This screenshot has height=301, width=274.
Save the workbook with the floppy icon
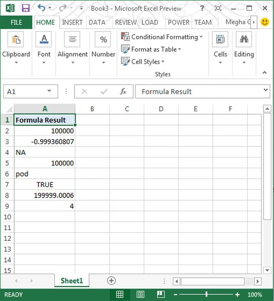tap(26, 8)
